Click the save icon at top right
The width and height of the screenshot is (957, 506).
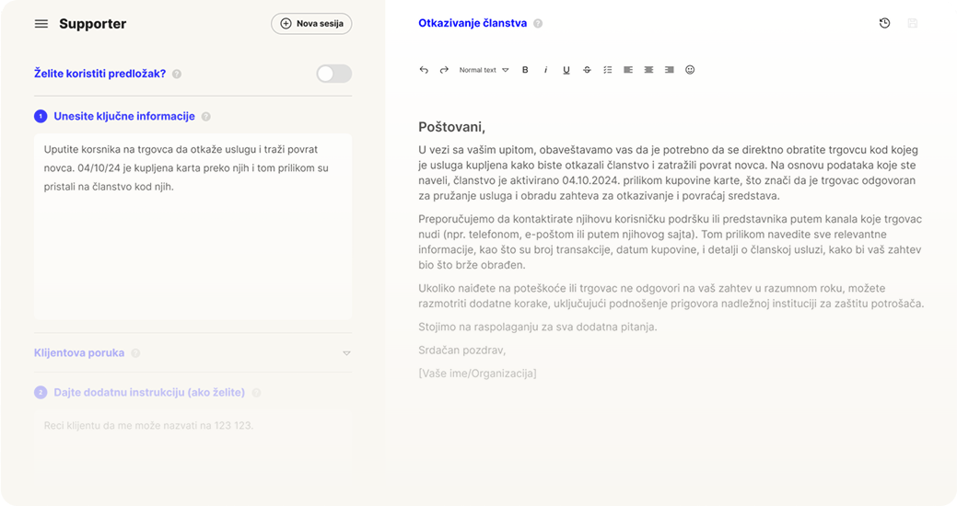tap(913, 23)
